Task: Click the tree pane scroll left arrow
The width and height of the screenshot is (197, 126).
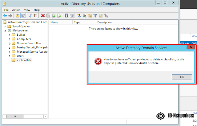Action: (x=4, y=116)
